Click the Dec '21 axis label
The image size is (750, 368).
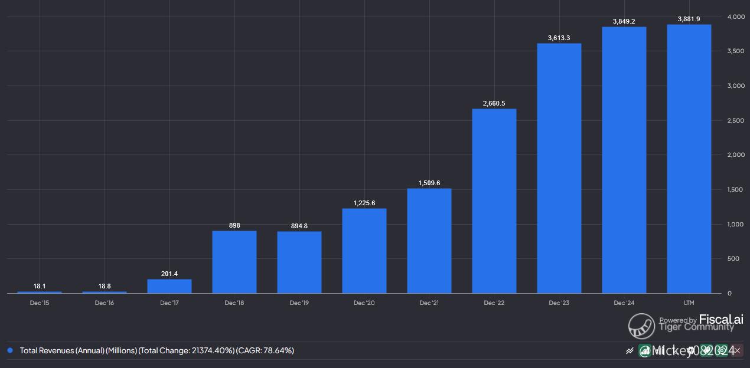pos(429,303)
